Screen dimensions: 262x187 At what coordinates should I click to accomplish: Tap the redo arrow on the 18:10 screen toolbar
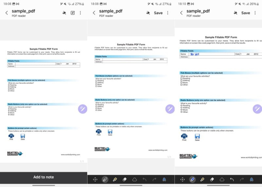coord(242,179)
